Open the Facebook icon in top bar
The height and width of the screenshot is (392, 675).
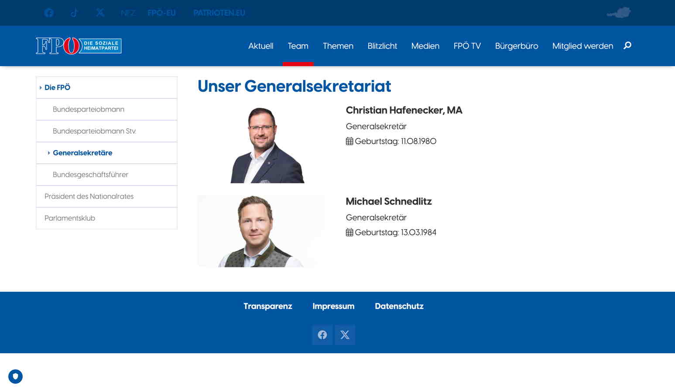[49, 13]
